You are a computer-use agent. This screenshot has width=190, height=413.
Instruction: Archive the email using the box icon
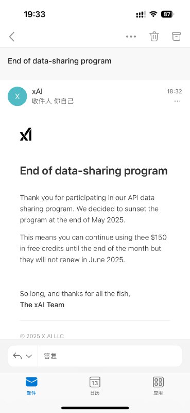pyautogui.click(x=176, y=36)
